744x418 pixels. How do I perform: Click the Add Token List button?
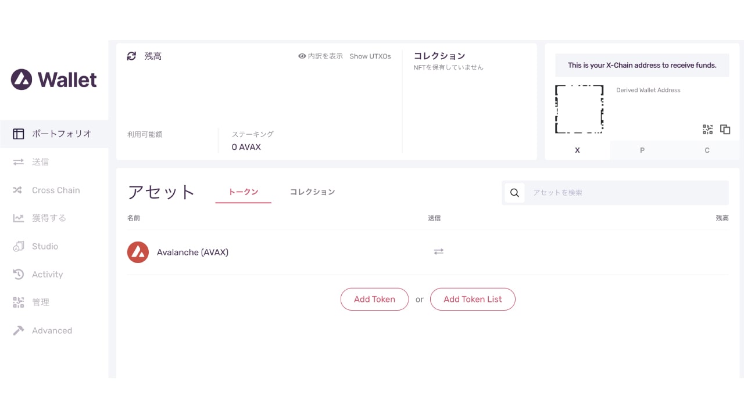(473, 299)
